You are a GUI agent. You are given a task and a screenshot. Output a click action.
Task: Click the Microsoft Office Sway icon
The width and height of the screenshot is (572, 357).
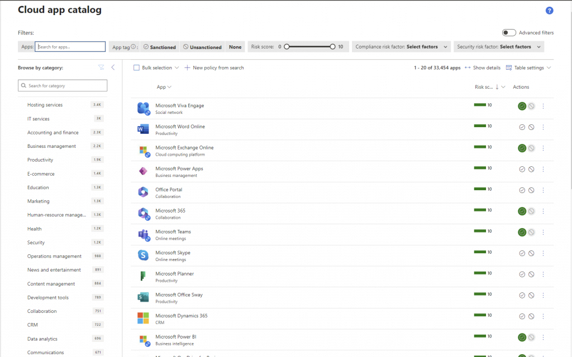[x=143, y=297]
